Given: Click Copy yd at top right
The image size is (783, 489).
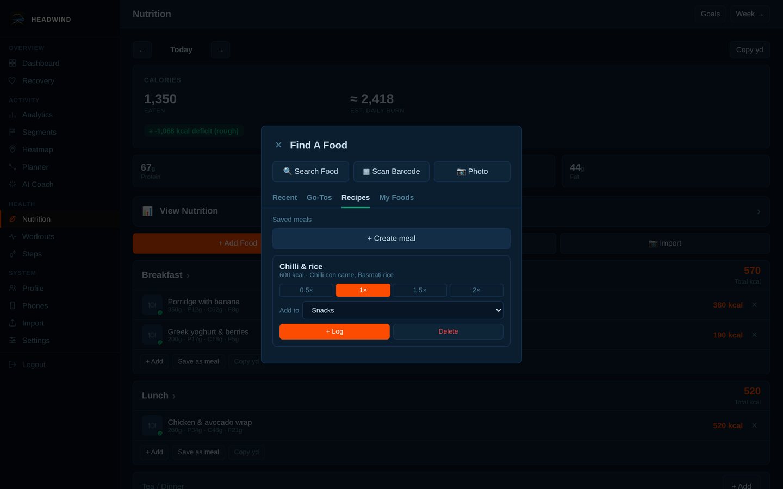Looking at the screenshot, I should pos(749,49).
